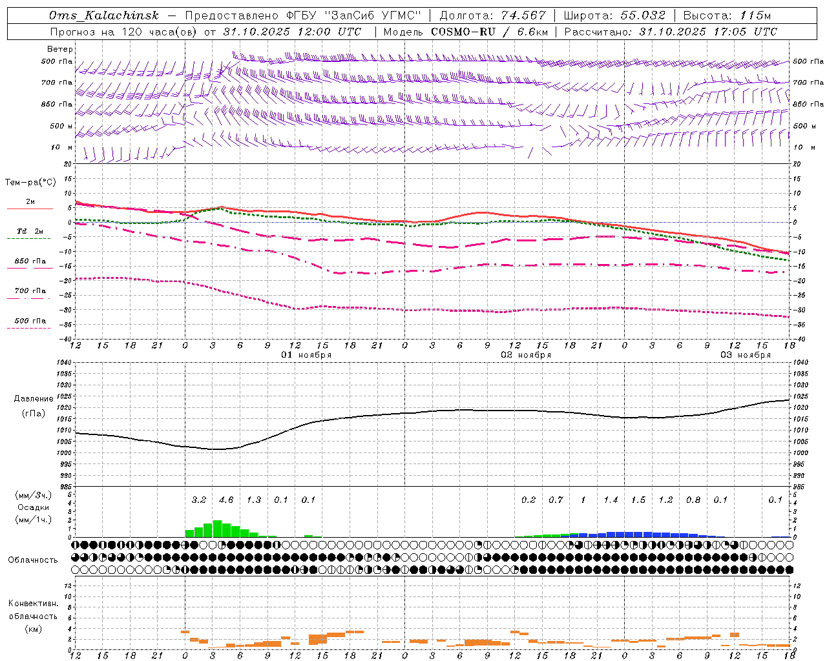827x661 pixels.
Task: Click the Ветер wind panel label
Action: pos(60,49)
